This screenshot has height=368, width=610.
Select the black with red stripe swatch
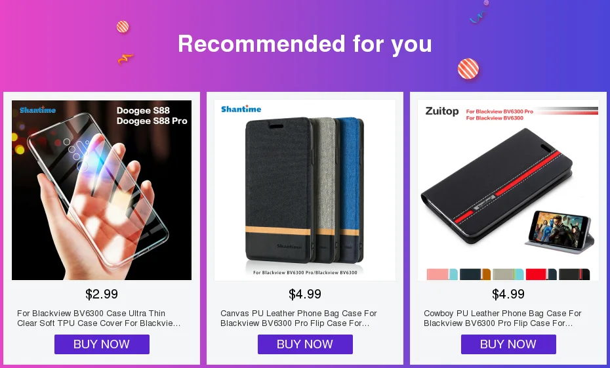tap(574, 274)
